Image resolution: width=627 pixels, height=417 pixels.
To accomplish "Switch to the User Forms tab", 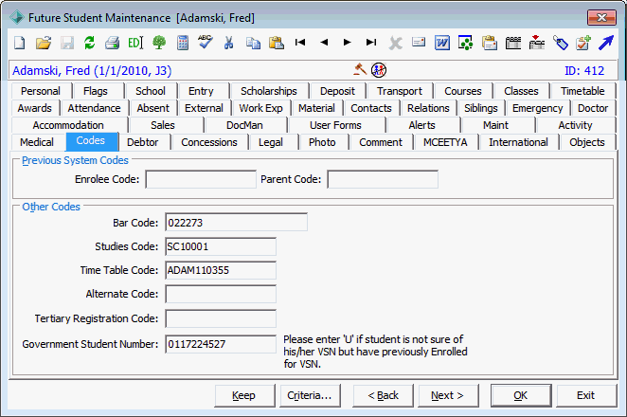I will (335, 125).
